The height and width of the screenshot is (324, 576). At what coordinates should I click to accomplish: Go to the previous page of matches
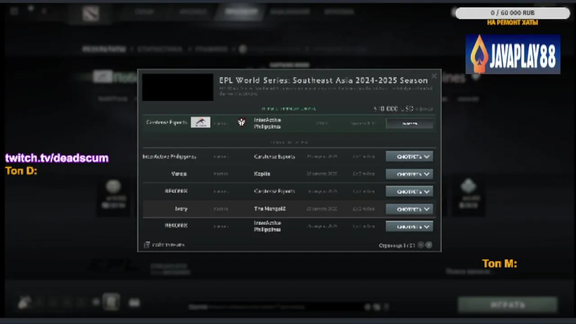coord(421,245)
